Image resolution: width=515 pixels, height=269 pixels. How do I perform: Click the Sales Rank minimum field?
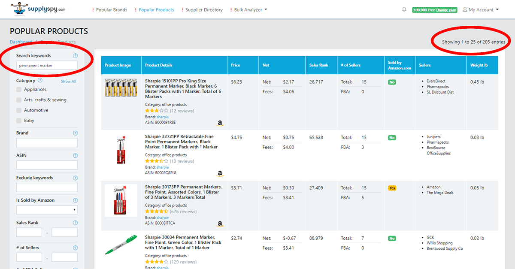click(29, 232)
